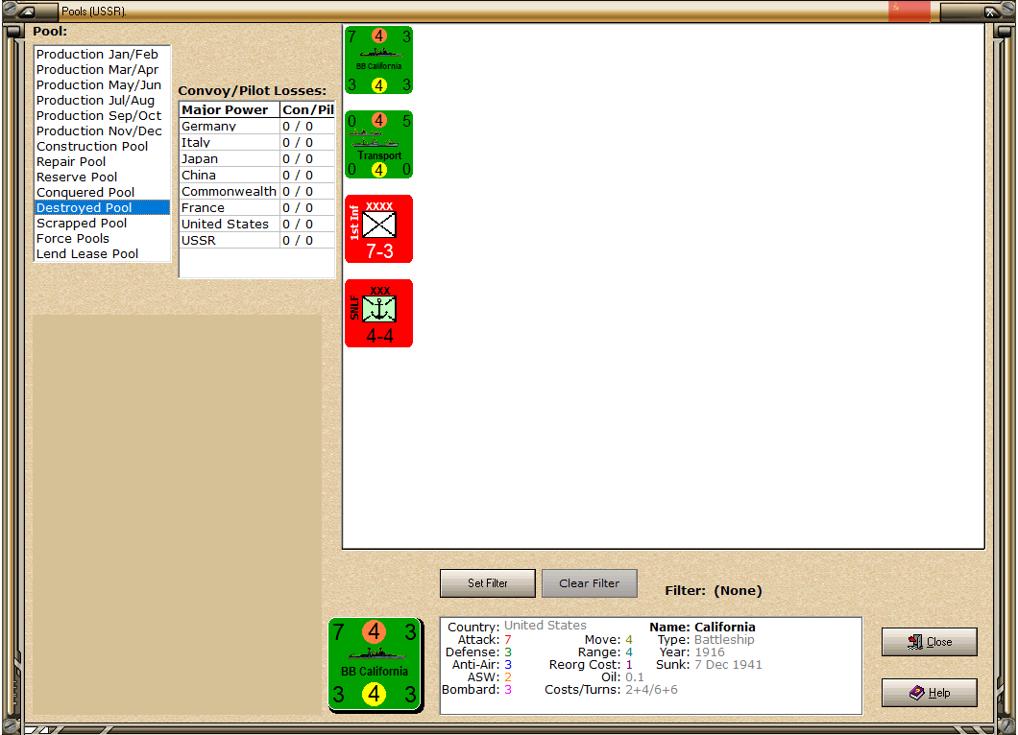
Task: Open the Construction Pool list entry
Action: click(x=102, y=147)
